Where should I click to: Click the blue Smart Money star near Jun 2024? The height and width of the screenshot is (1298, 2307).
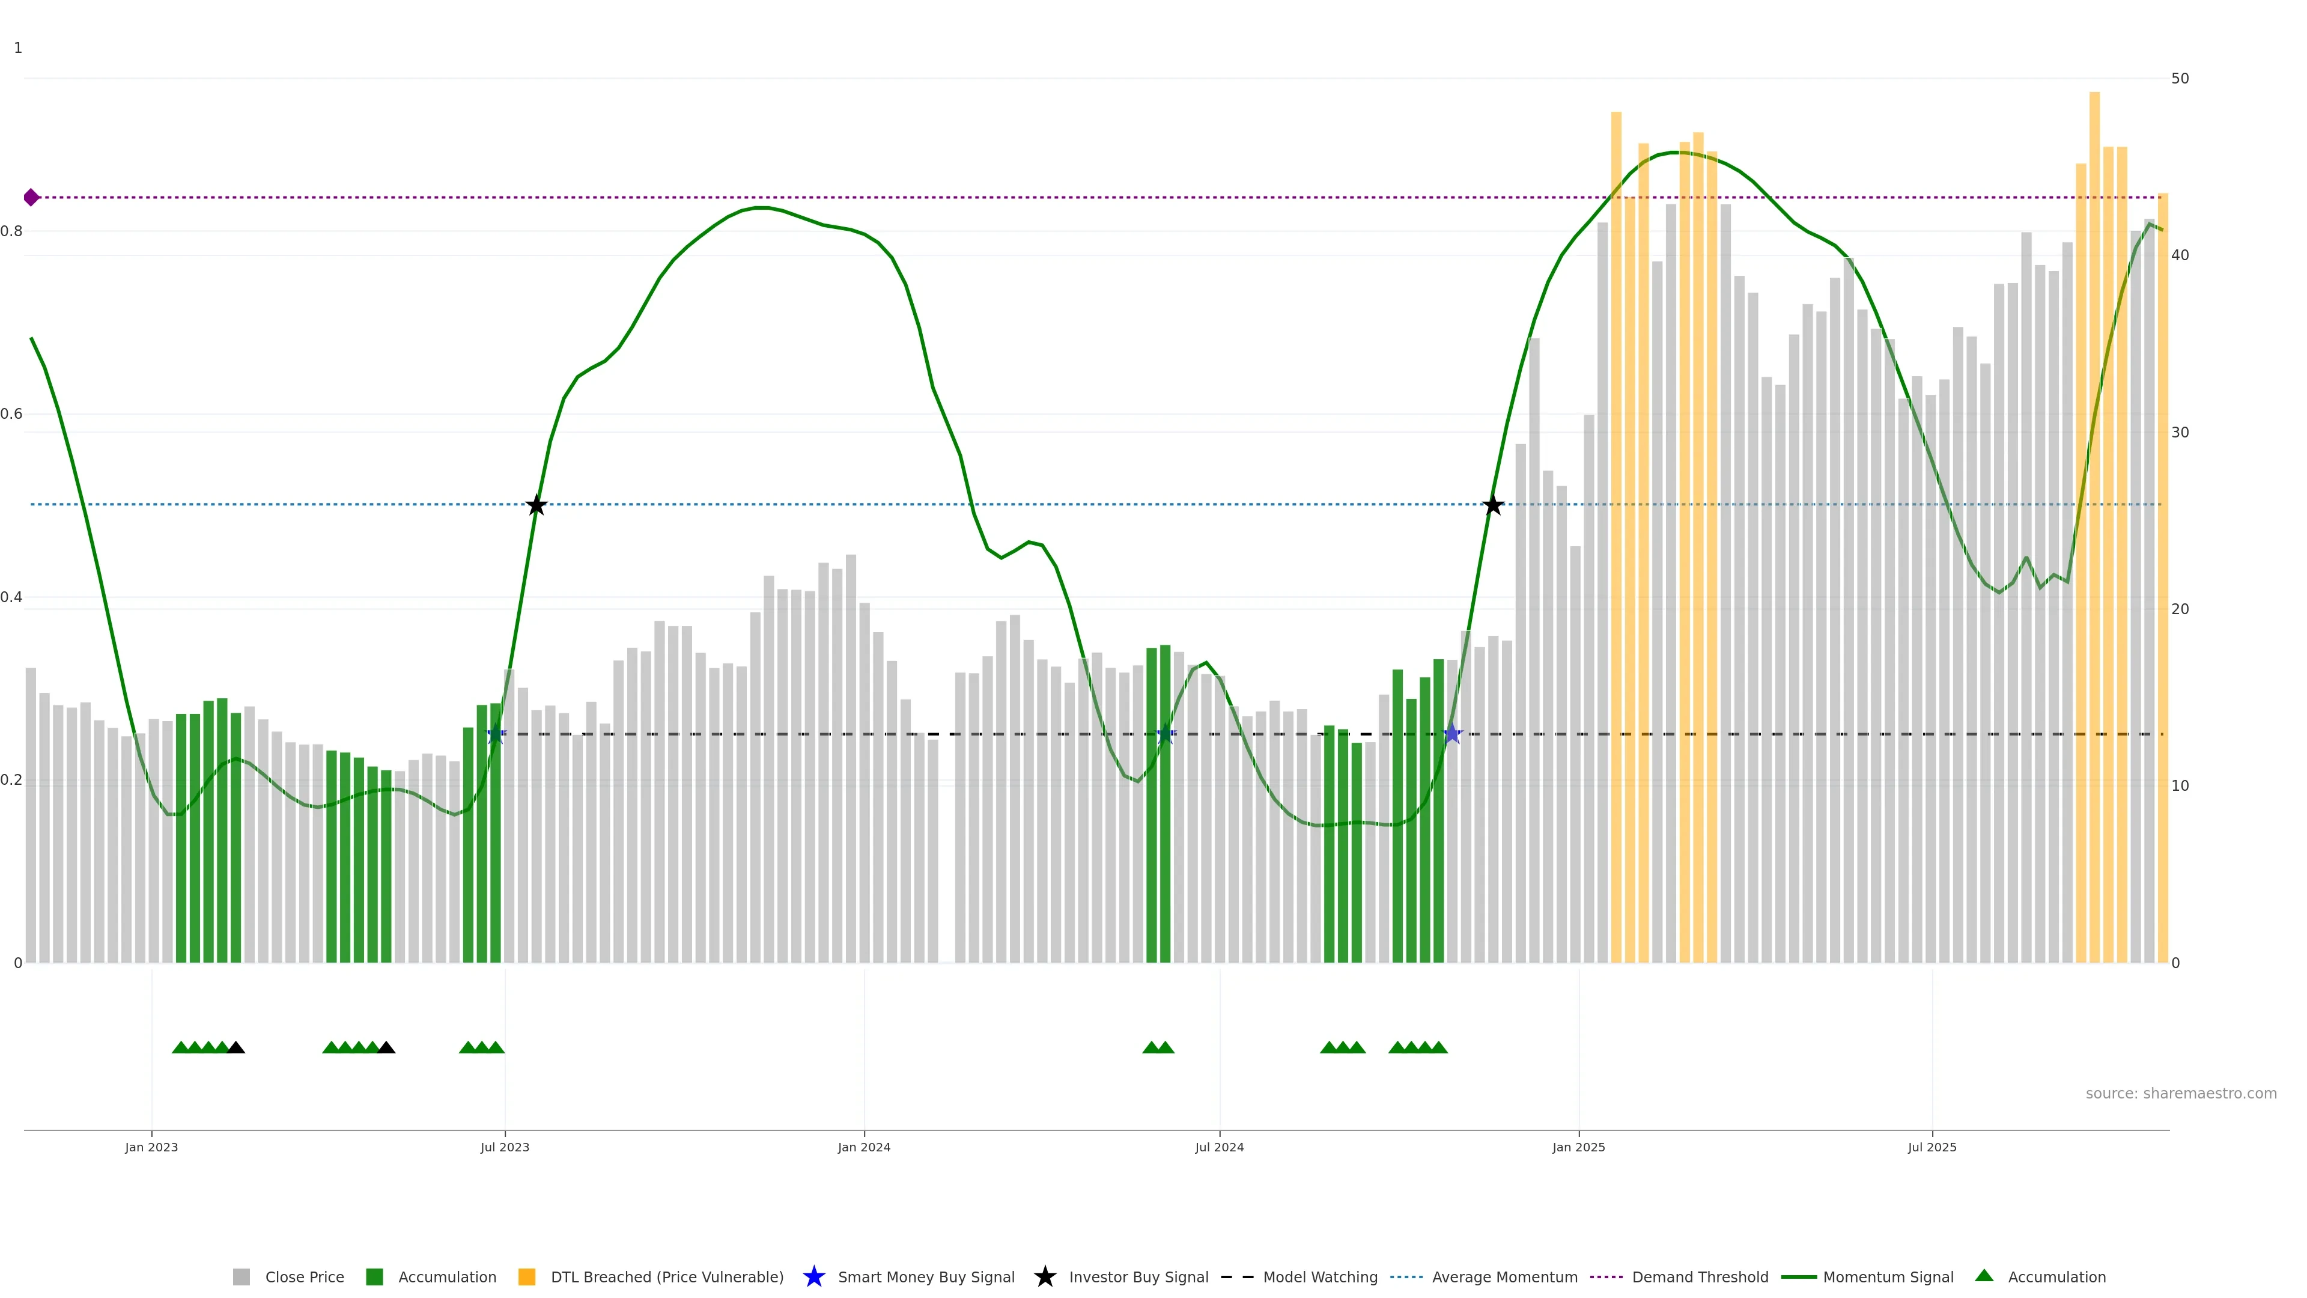(x=1165, y=734)
